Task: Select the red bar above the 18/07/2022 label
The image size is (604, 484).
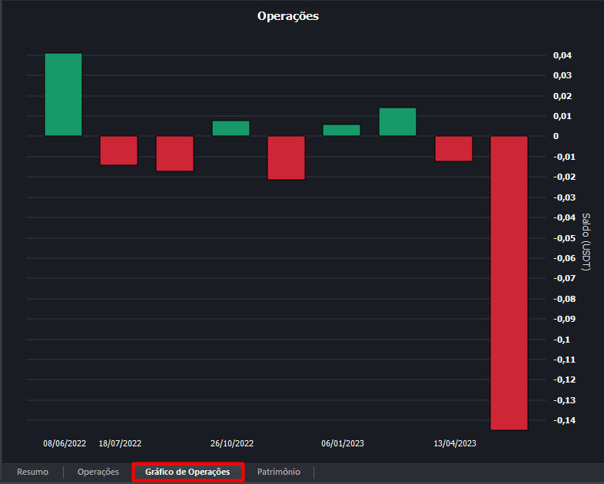Action: (x=119, y=151)
